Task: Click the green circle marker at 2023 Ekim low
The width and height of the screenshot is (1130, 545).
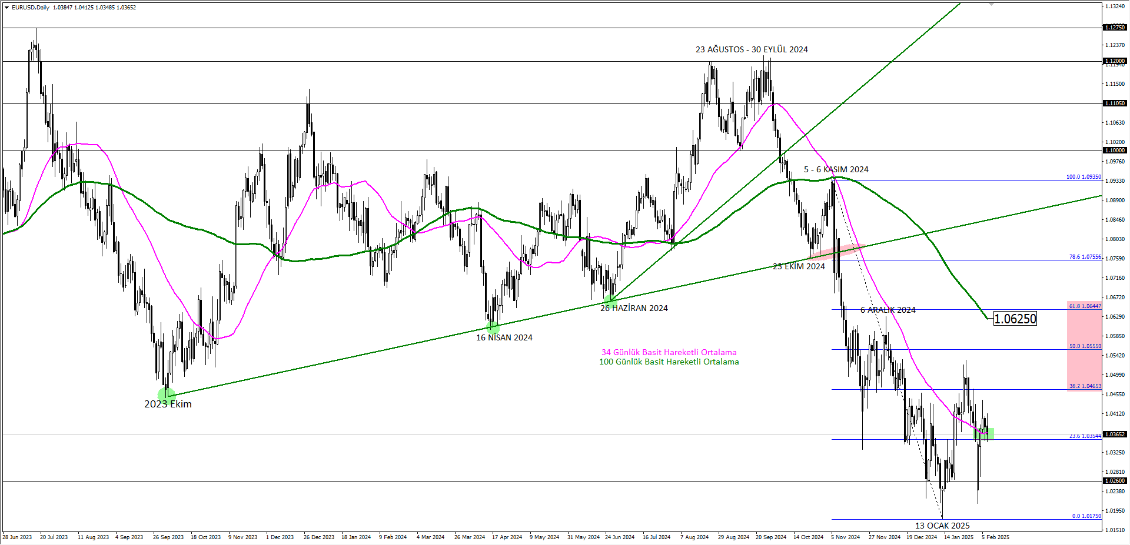Action: tap(167, 395)
